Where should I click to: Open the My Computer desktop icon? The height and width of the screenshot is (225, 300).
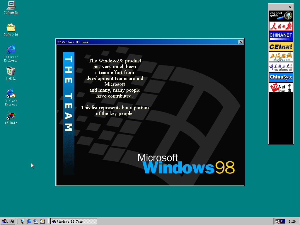pos(11,5)
